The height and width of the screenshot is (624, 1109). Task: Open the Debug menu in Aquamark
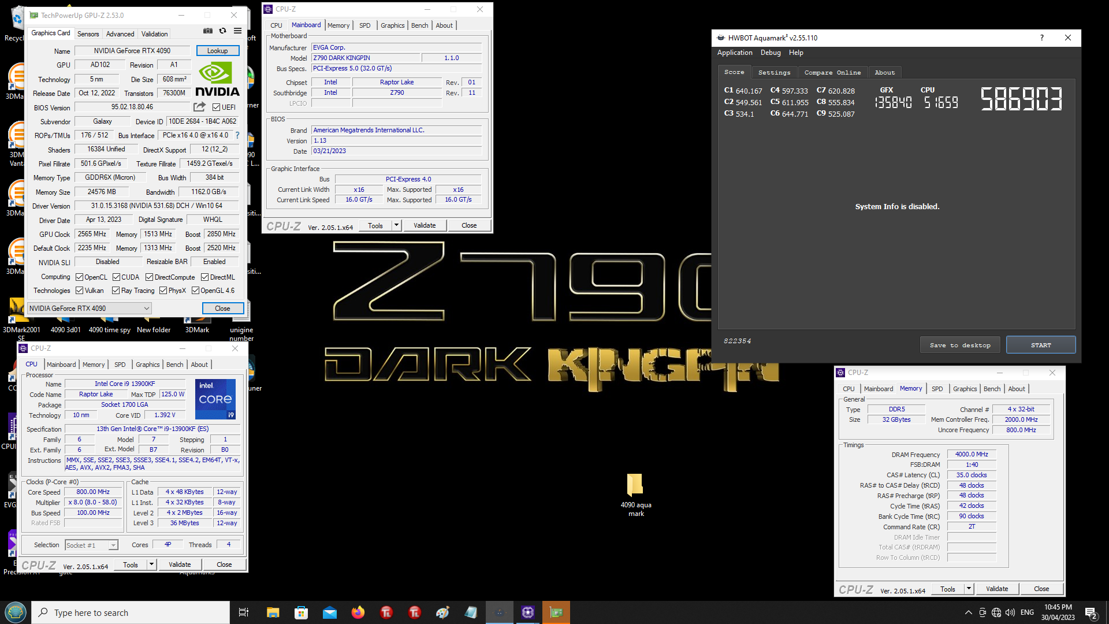click(771, 53)
